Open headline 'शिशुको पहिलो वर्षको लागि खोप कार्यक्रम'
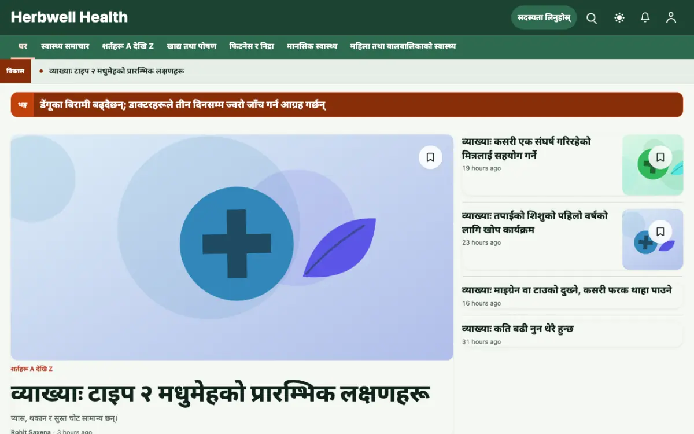 [535, 223]
